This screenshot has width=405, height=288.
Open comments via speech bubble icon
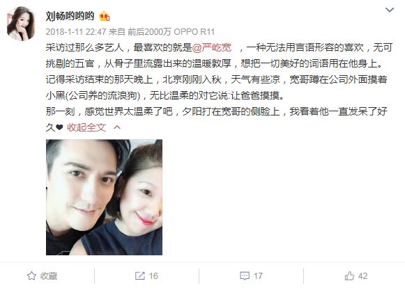click(x=245, y=276)
